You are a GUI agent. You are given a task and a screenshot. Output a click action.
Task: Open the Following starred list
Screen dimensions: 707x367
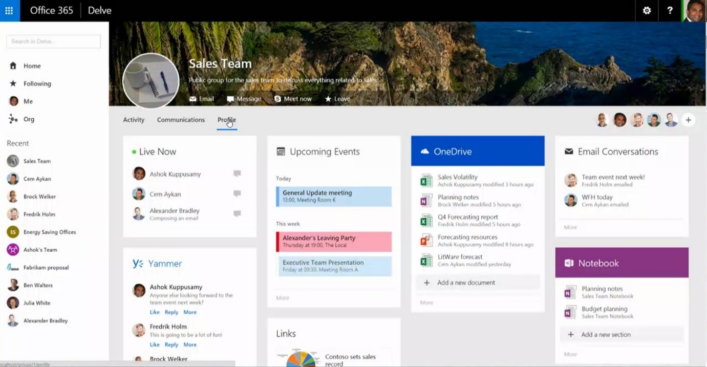point(37,84)
